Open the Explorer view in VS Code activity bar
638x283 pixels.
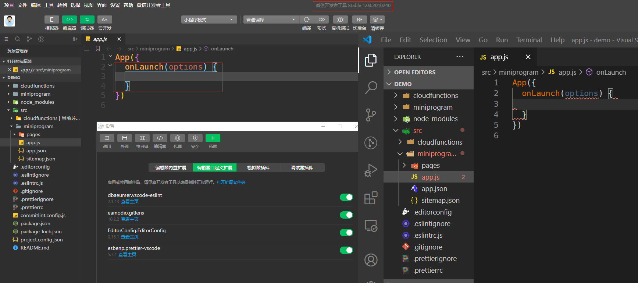point(371,60)
